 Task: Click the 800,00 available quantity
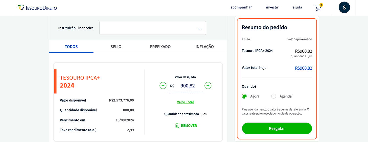point(128,110)
